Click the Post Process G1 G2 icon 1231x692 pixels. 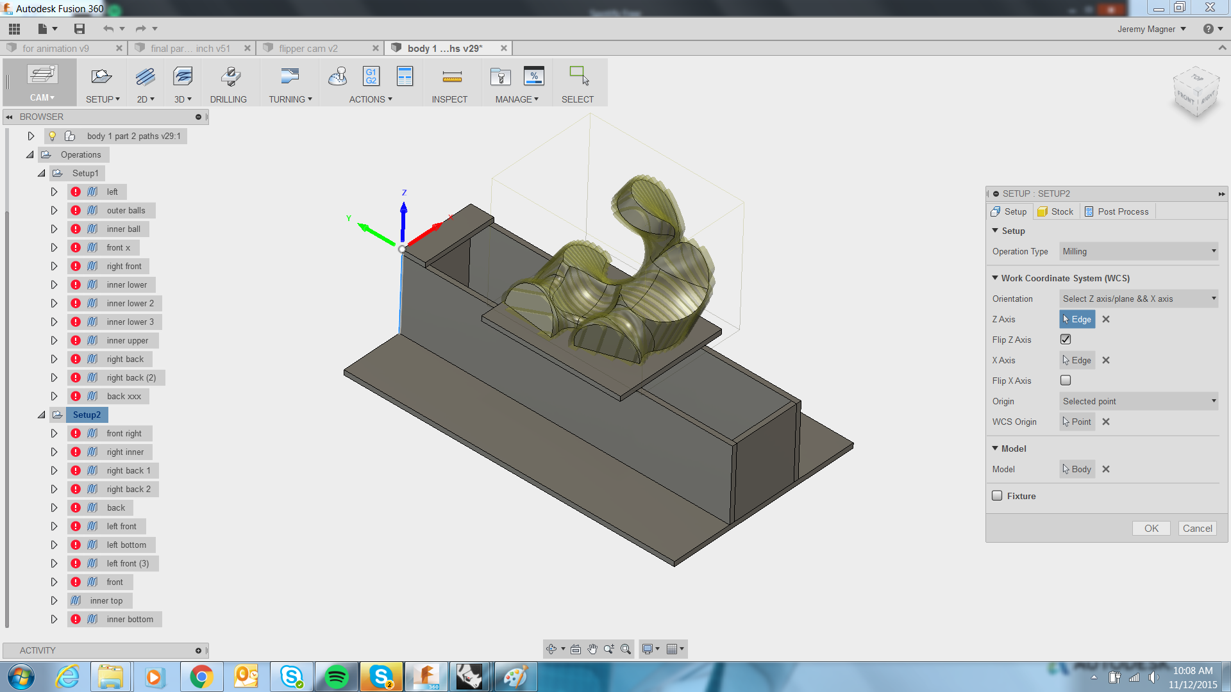point(371,77)
